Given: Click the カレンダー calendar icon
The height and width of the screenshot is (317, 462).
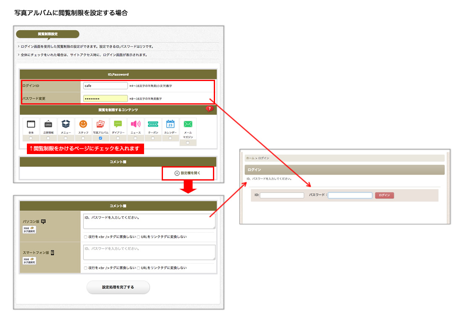Looking at the screenshot, I should [x=170, y=124].
